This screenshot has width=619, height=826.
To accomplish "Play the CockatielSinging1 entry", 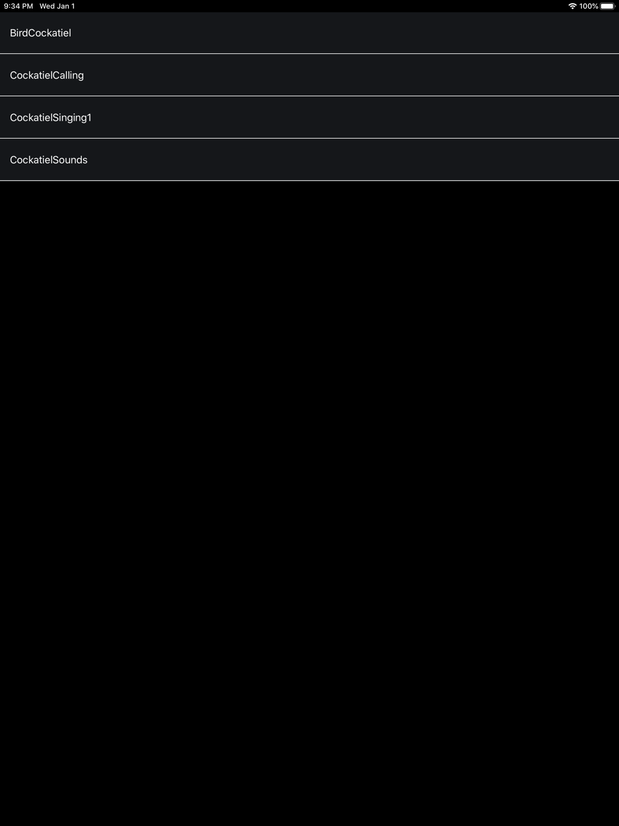I will (309, 117).
